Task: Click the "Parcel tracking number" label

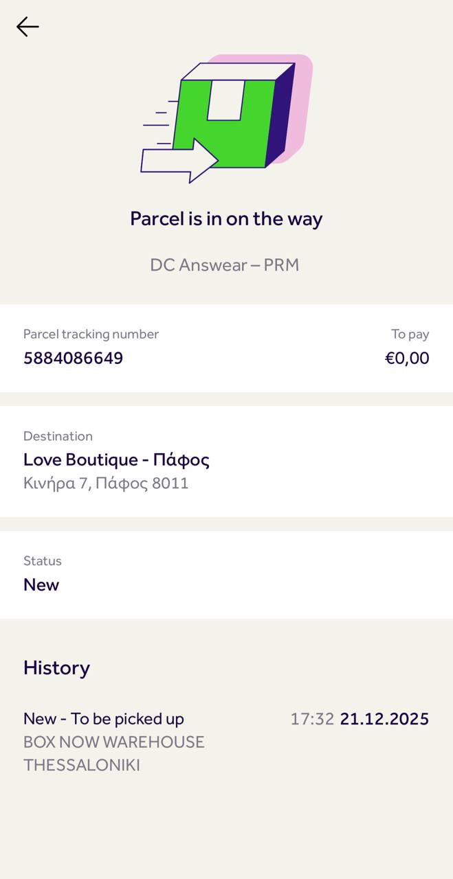Action: (x=91, y=334)
